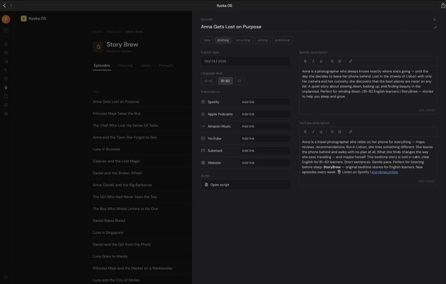The height and width of the screenshot is (284, 446).
Task: Set episode status to drafting
Action: pos(223,40)
